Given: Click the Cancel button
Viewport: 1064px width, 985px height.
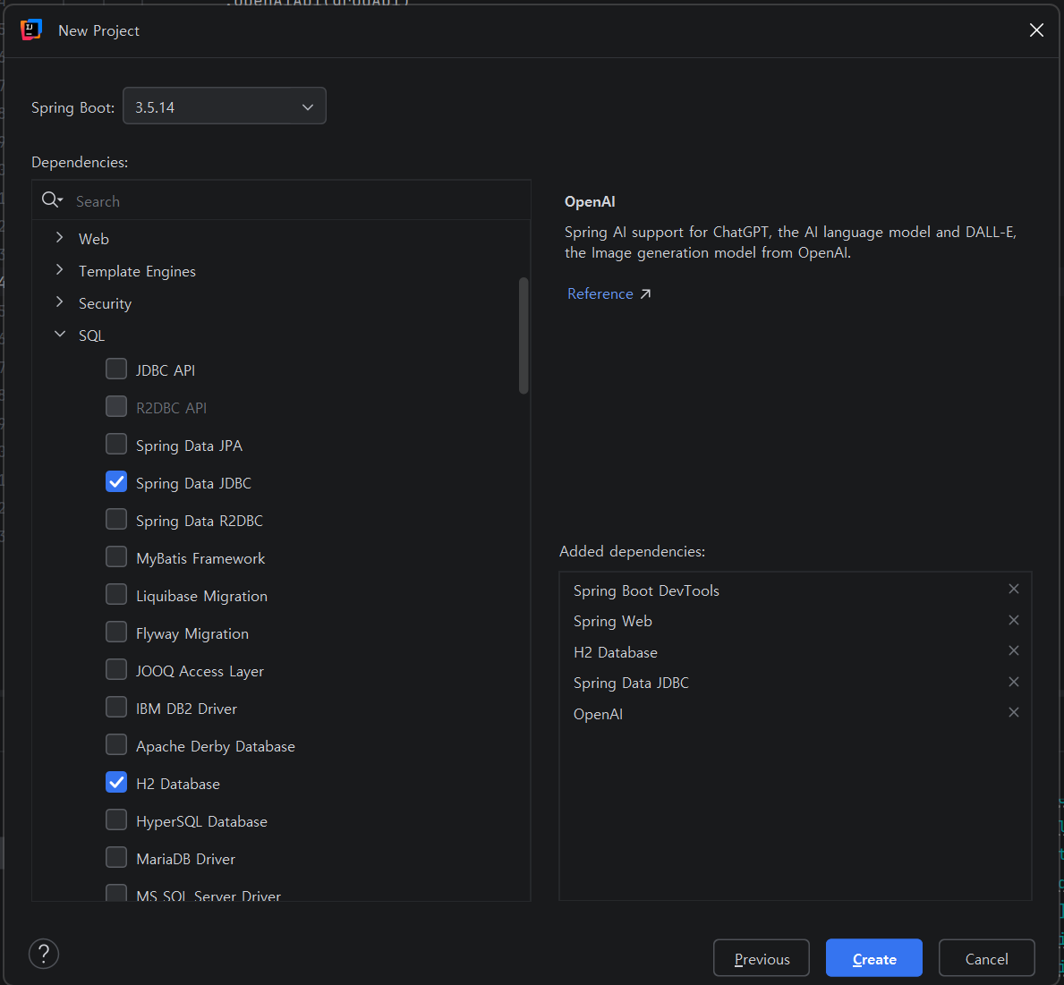Looking at the screenshot, I should click(986, 958).
